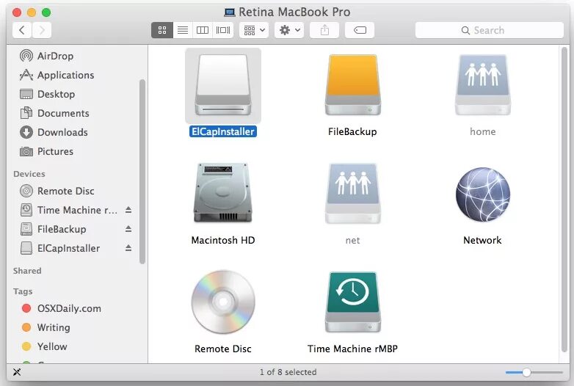Select the Network globe icon
This screenshot has width=574, height=386.
click(x=483, y=194)
